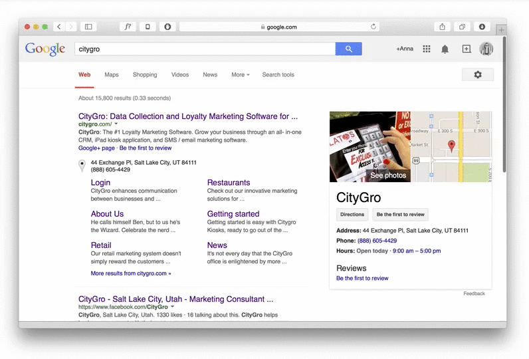Open the Retail sitelink

click(x=101, y=245)
